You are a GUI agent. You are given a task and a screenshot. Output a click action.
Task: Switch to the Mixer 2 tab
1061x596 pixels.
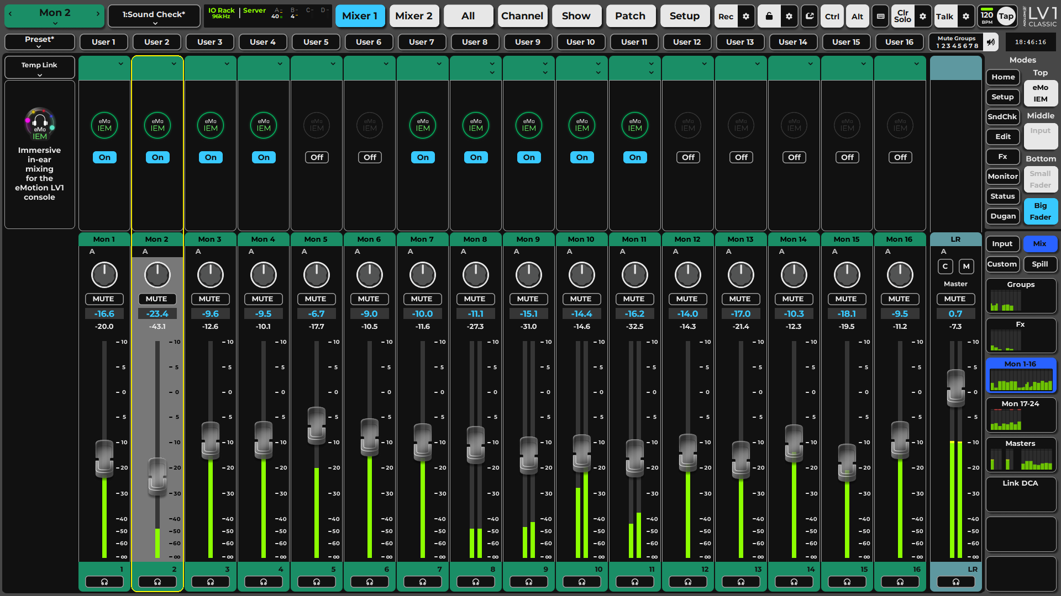(x=414, y=16)
